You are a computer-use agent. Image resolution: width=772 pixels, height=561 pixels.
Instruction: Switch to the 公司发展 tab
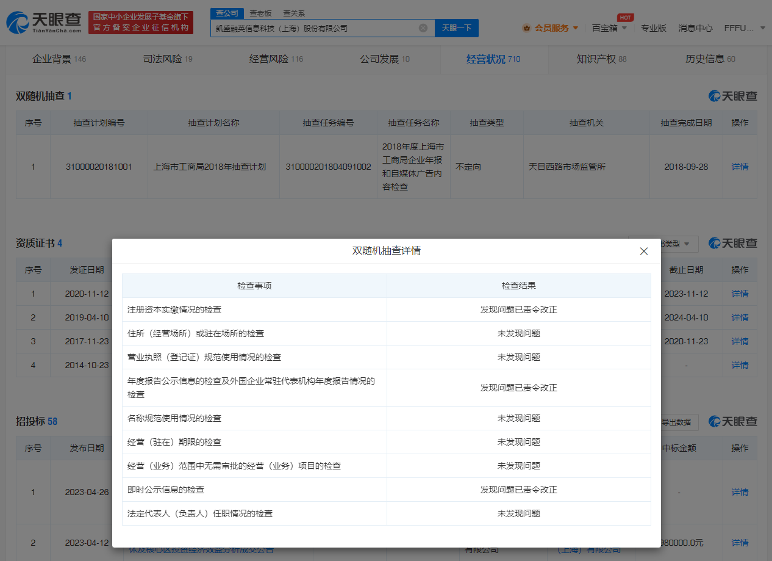pos(385,59)
